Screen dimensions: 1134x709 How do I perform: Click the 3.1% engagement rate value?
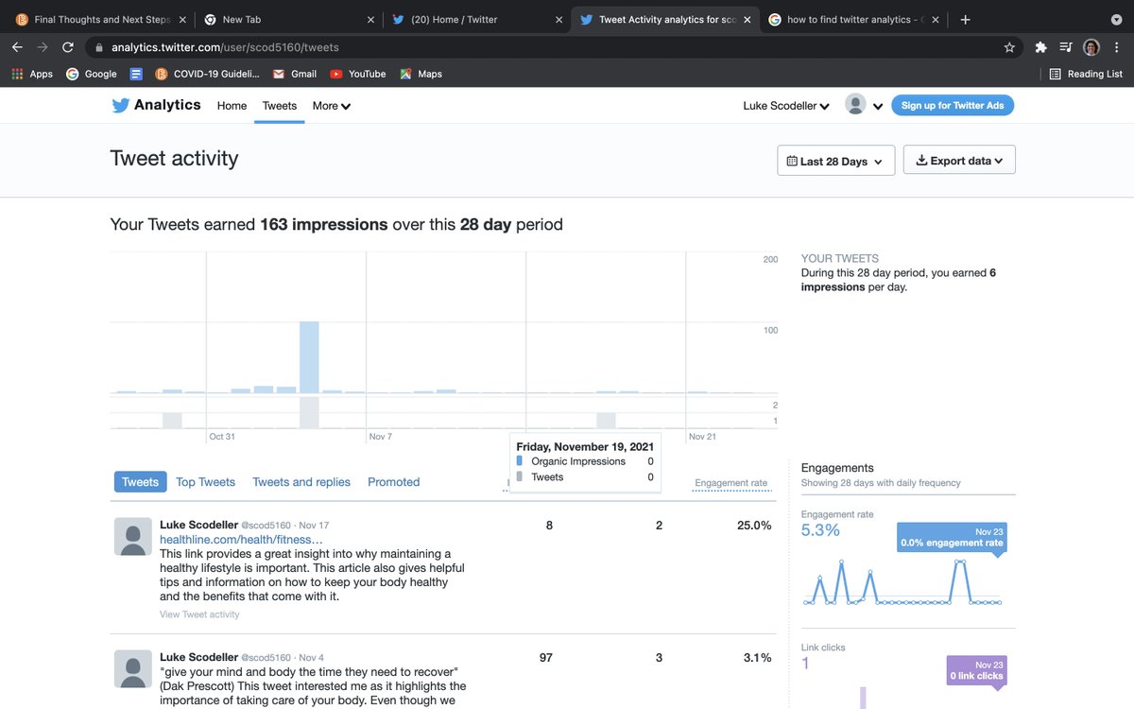click(758, 657)
